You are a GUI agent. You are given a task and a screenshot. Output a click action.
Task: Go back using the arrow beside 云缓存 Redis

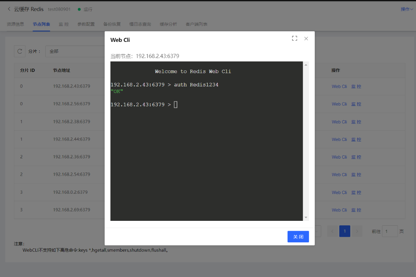(9, 9)
